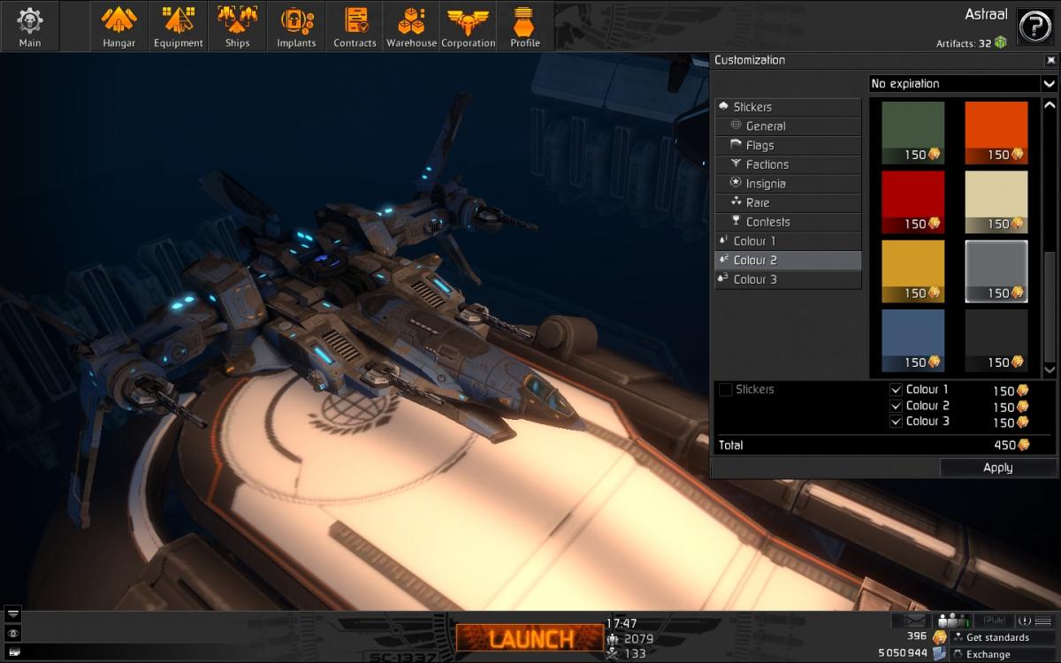Image resolution: width=1061 pixels, height=663 pixels.
Task: Apply the customization changes
Action: (997, 468)
